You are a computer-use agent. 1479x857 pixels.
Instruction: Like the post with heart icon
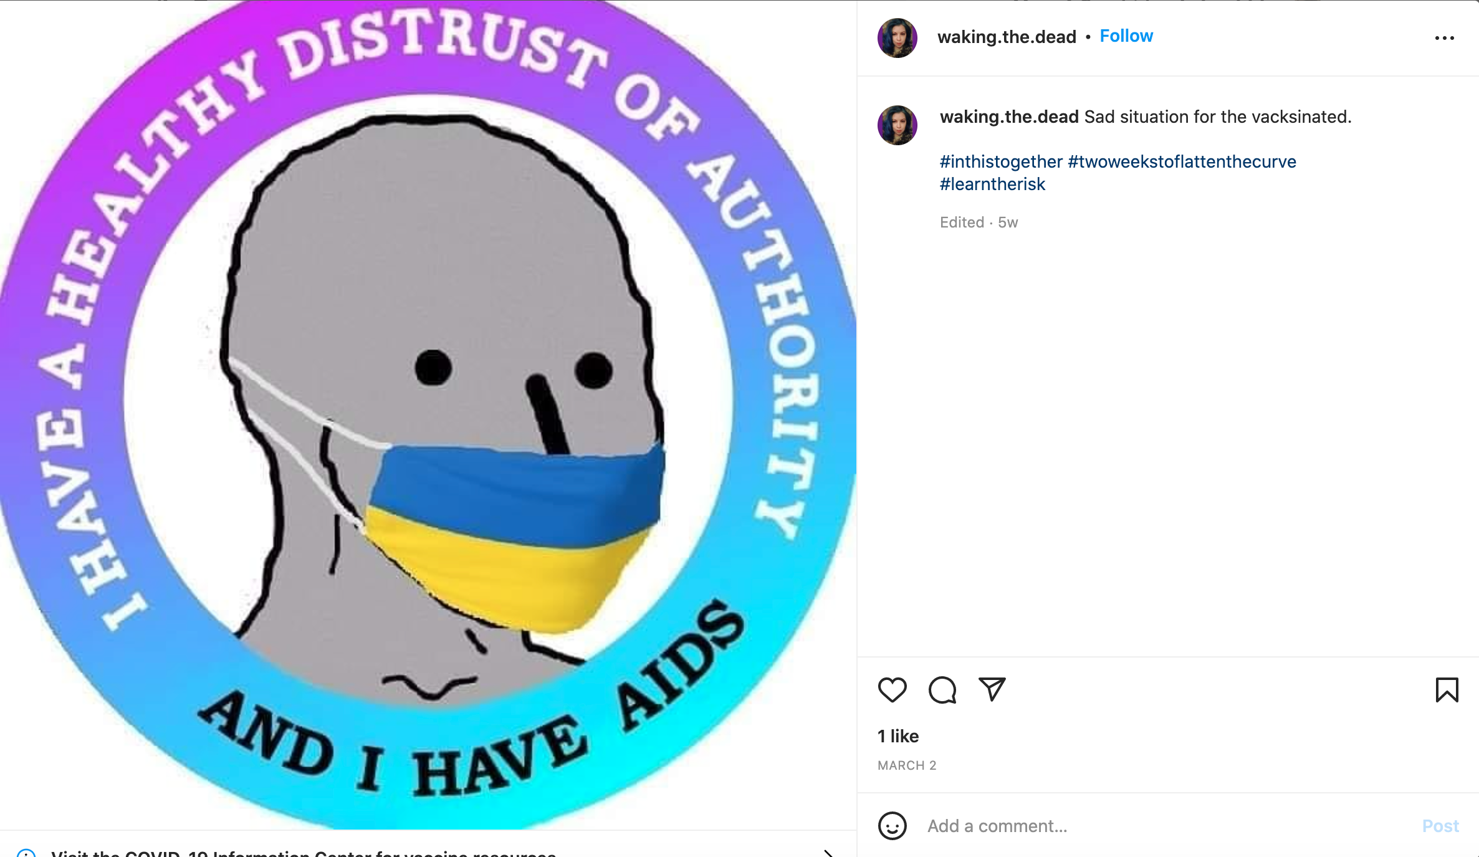point(892,690)
